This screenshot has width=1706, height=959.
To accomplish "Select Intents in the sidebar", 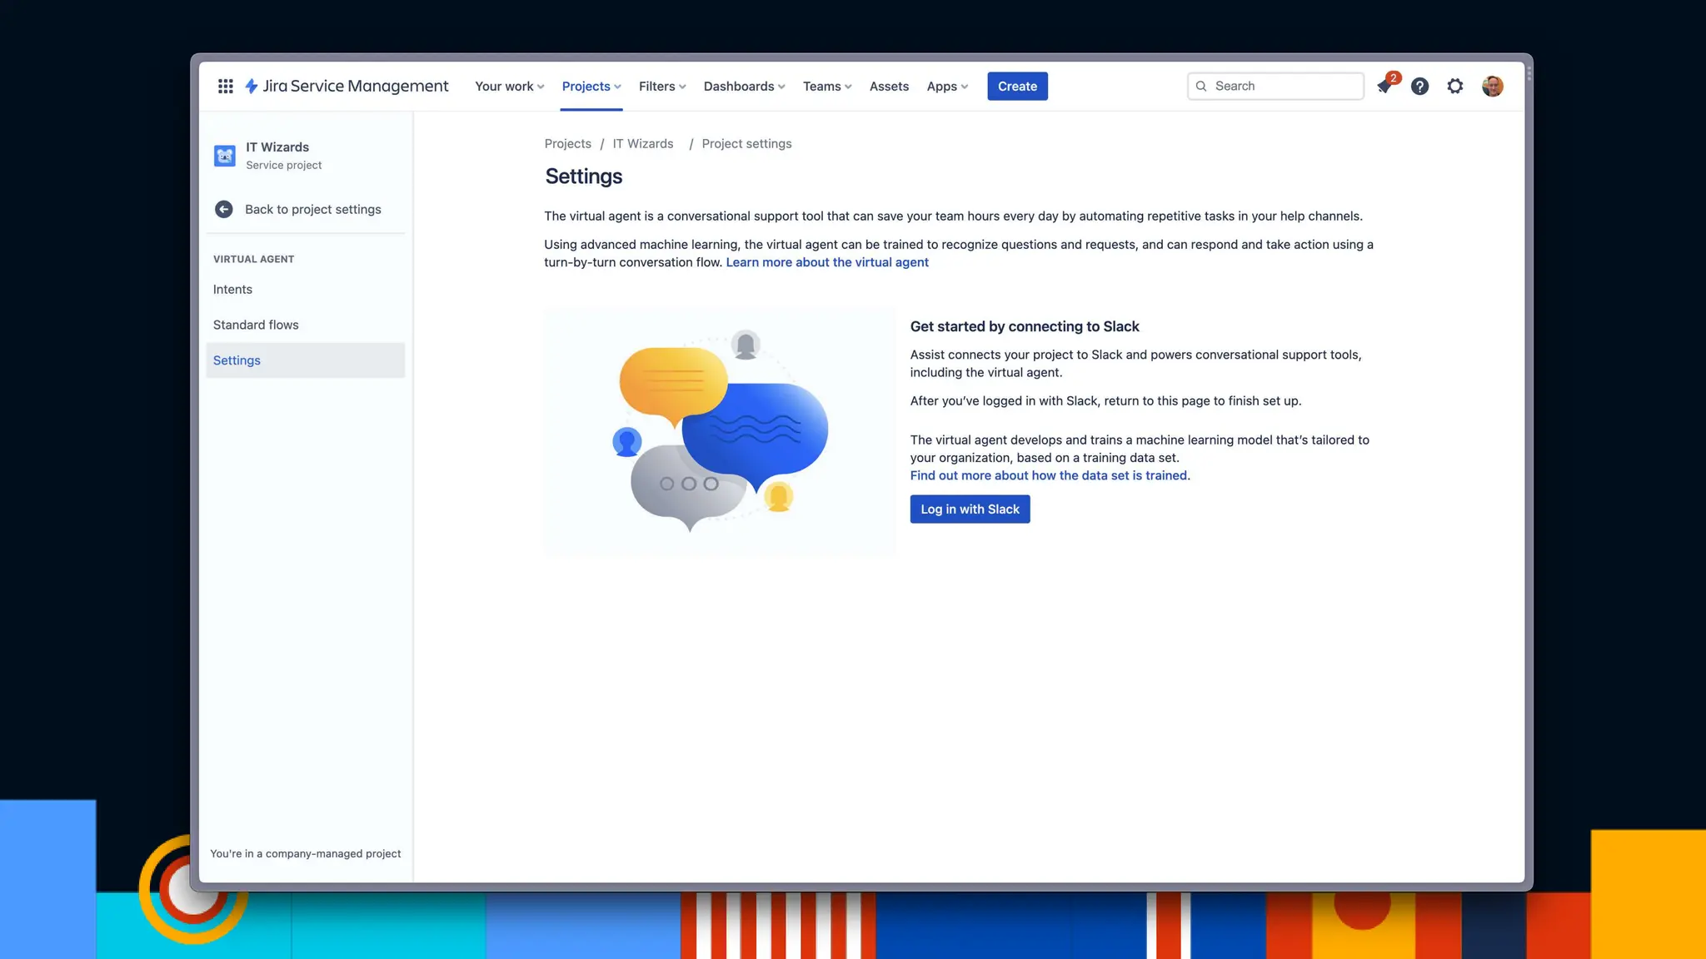I will tap(232, 289).
